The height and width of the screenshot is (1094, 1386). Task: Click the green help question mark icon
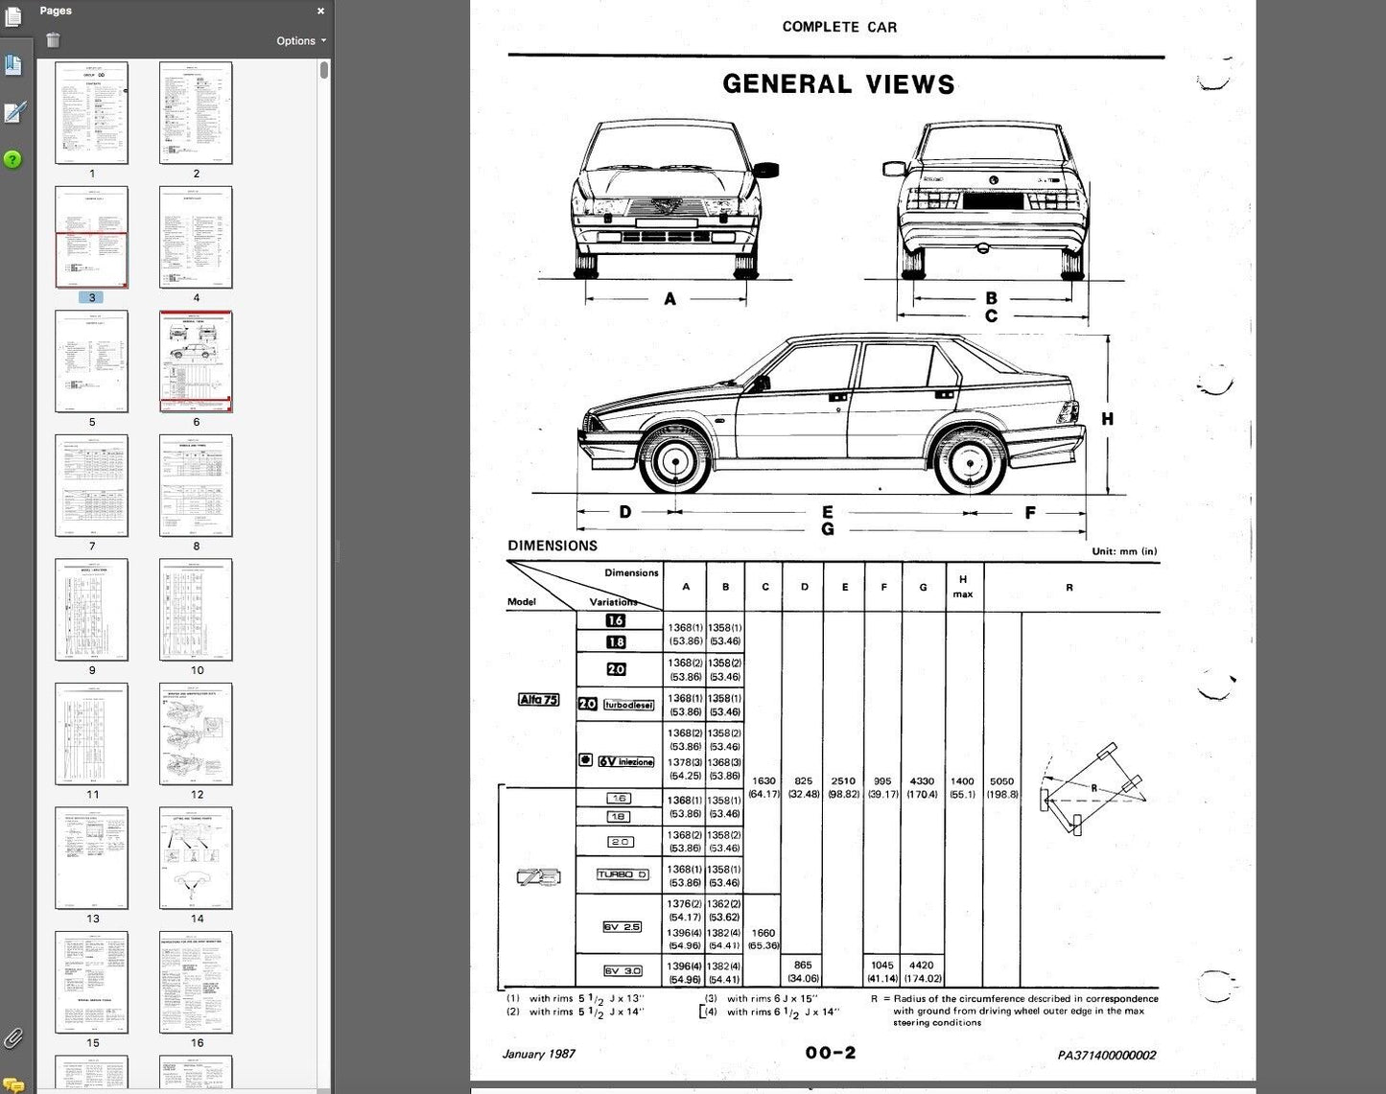12,160
